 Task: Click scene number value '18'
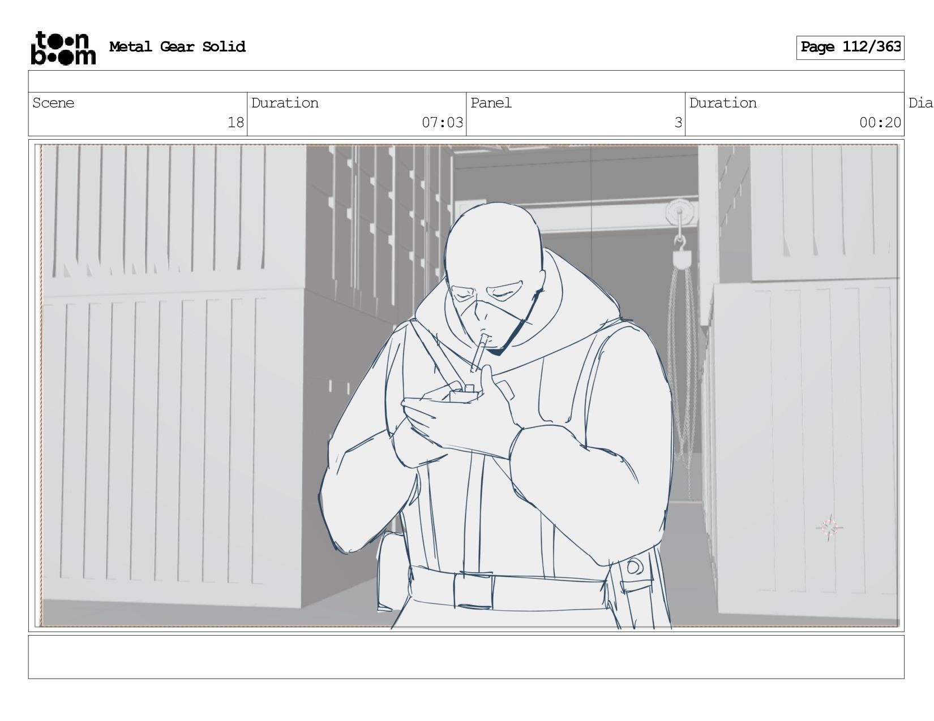(x=235, y=122)
